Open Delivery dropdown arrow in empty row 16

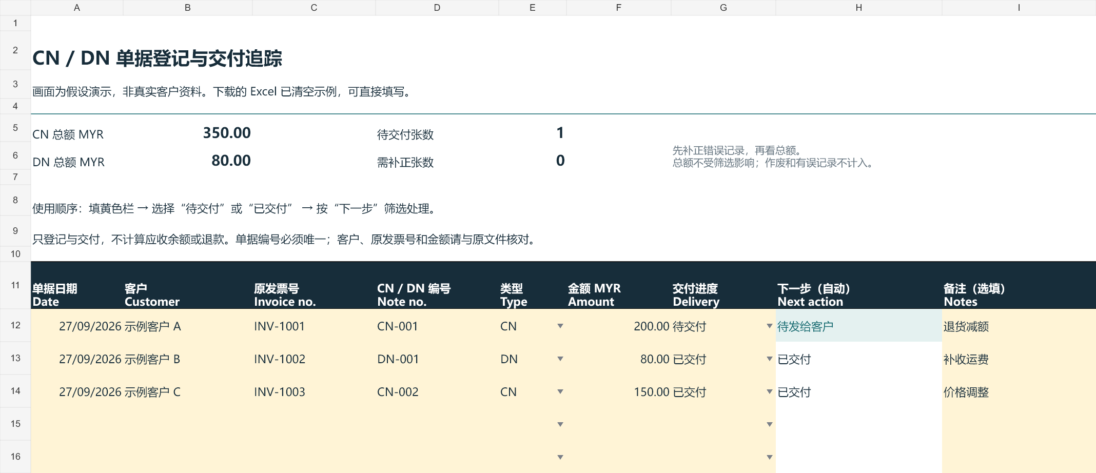coord(770,457)
